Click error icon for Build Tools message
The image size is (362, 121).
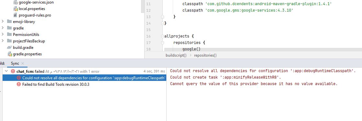[19, 84]
